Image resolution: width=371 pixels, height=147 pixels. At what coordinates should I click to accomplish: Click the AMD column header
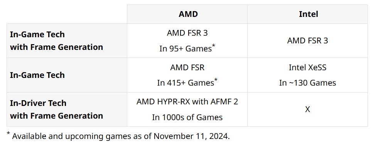pyautogui.click(x=188, y=14)
